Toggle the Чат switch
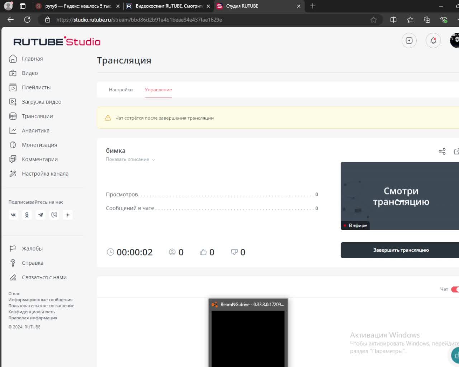The width and height of the screenshot is (459, 367). tap(455, 289)
